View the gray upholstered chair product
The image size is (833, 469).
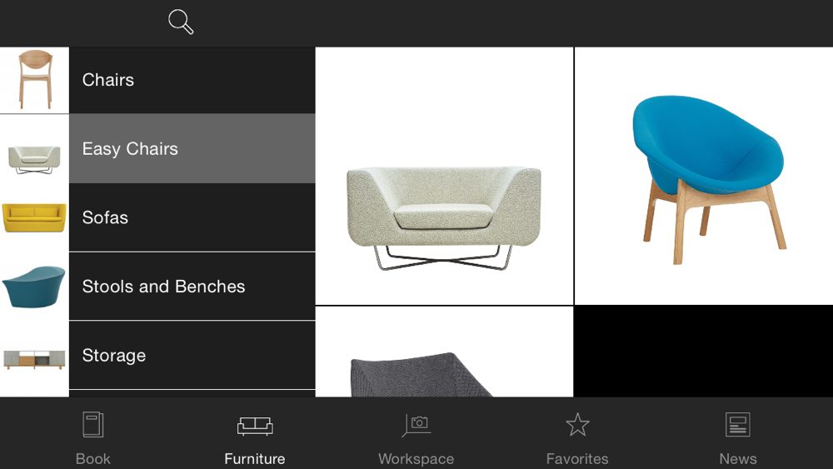pos(444,352)
